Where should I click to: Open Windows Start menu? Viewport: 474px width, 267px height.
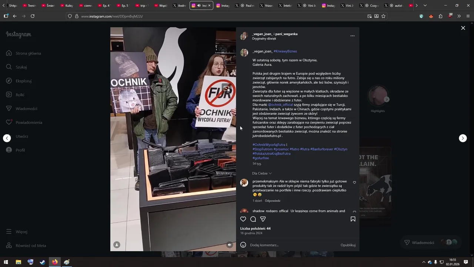[6, 262]
